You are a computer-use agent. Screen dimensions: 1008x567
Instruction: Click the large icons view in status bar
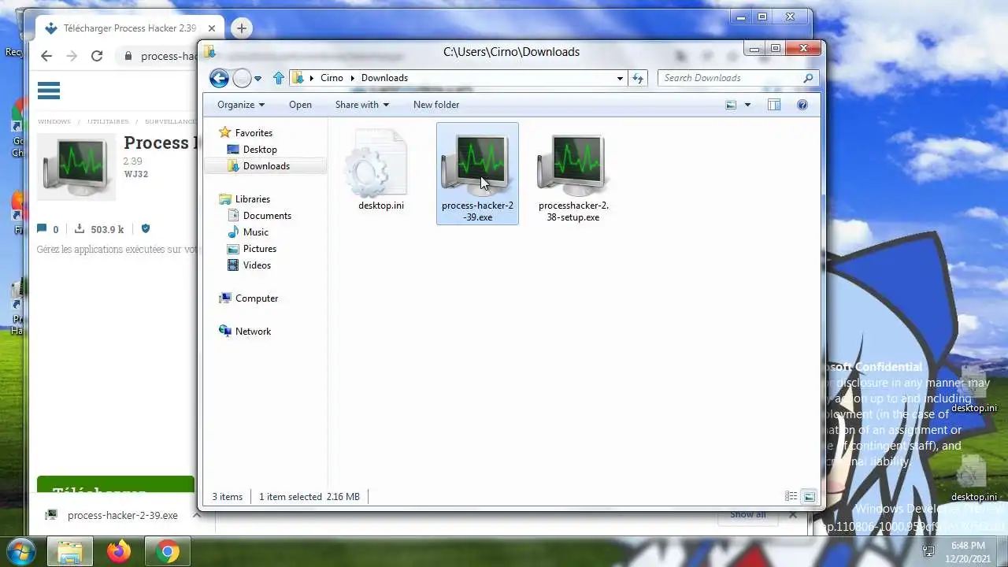click(x=809, y=497)
